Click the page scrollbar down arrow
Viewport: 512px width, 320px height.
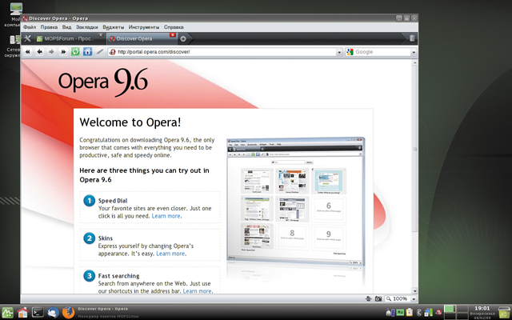[414, 290]
